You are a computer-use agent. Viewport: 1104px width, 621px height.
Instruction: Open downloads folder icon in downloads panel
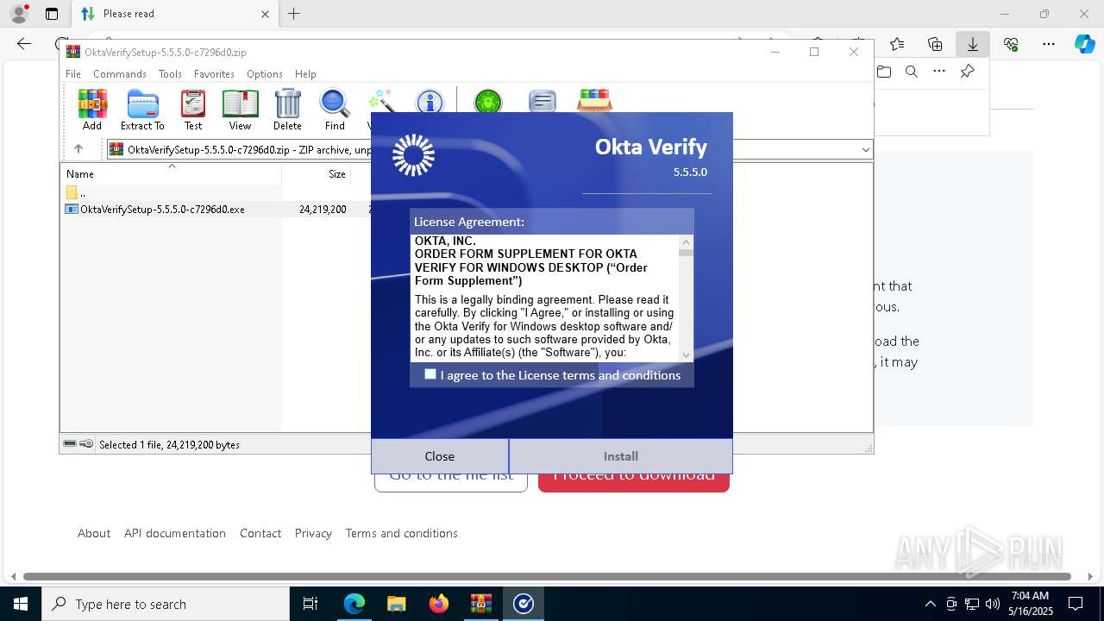pyautogui.click(x=884, y=72)
